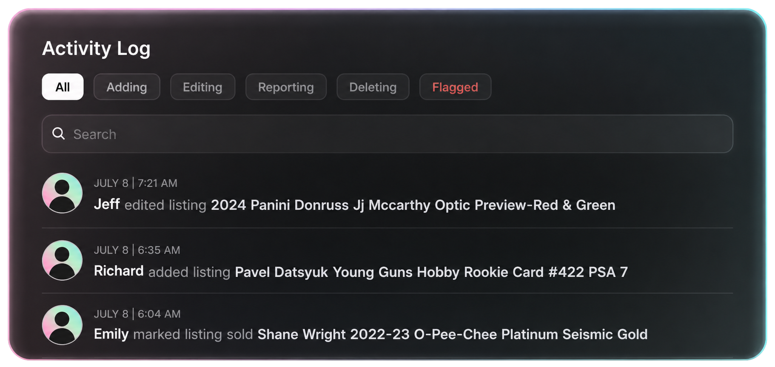Select the All filter tab
The width and height of the screenshot is (775, 367).
(63, 87)
